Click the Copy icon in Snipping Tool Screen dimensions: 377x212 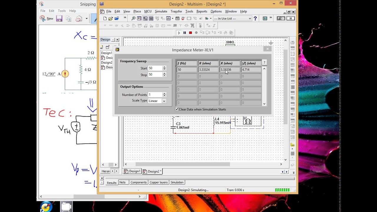(69, 19)
